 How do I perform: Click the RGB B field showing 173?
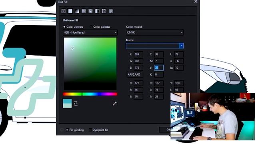click(138, 68)
